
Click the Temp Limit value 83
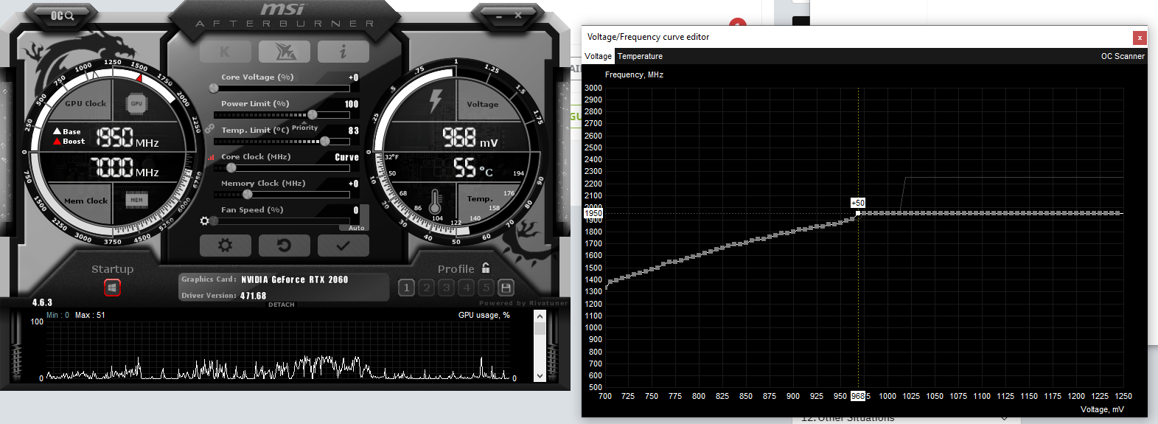(354, 131)
